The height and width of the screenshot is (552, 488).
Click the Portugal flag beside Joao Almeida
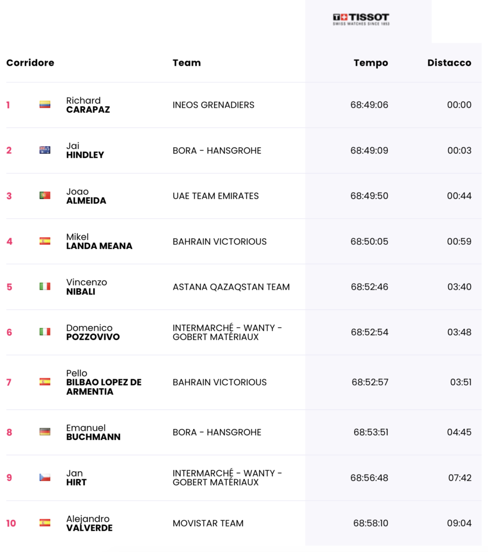click(x=45, y=196)
